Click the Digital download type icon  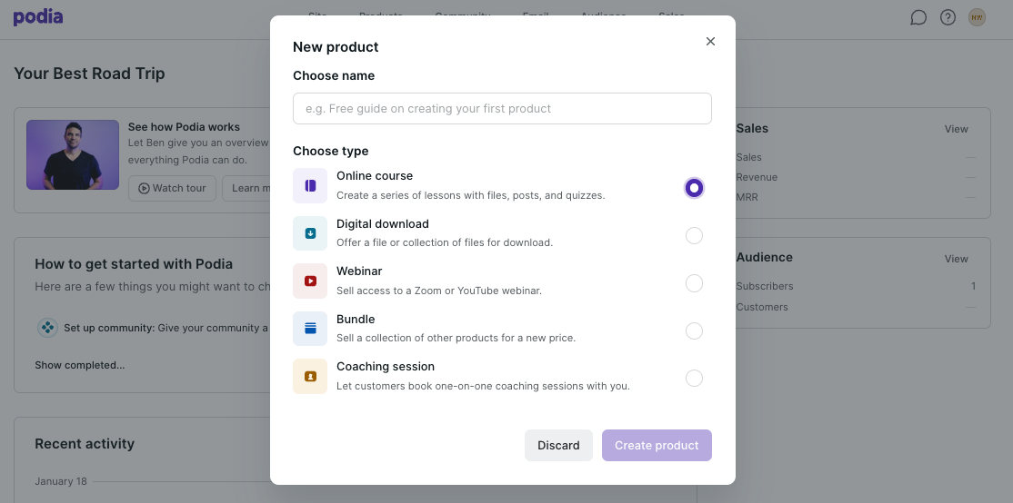(310, 233)
